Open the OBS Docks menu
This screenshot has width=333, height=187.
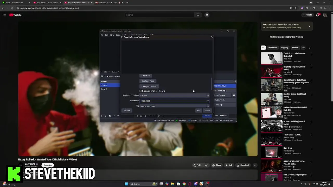pyautogui.click(x=118, y=35)
